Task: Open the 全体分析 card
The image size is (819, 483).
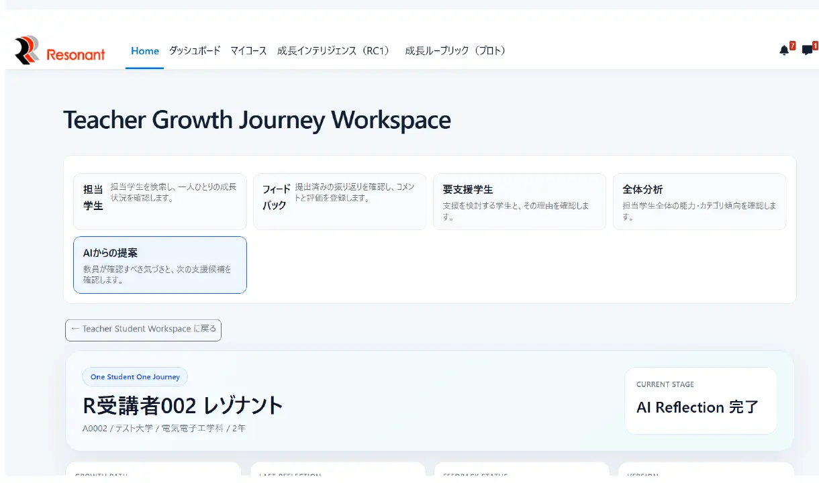Action: pyautogui.click(x=700, y=201)
